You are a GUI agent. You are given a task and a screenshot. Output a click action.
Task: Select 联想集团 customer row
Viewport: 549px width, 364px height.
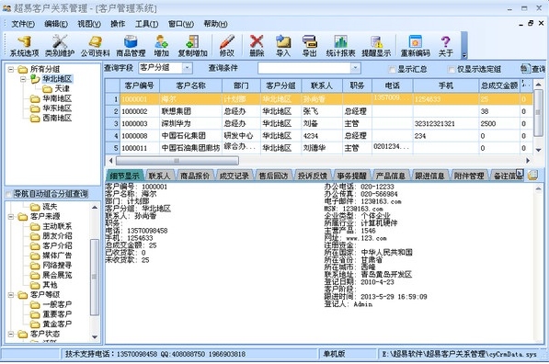point(318,111)
